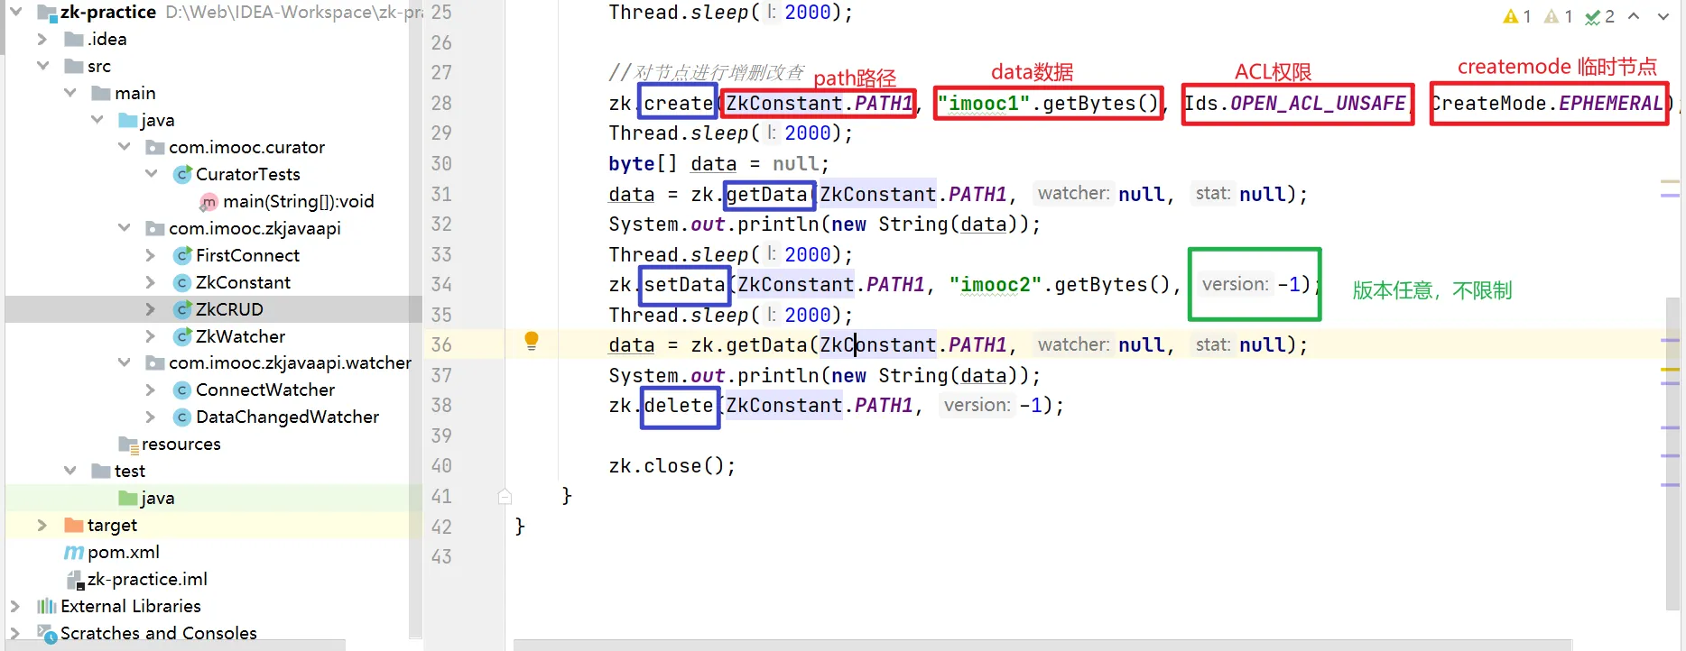Expand Scratches and Consoles node
The image size is (1686, 651).
point(15,634)
